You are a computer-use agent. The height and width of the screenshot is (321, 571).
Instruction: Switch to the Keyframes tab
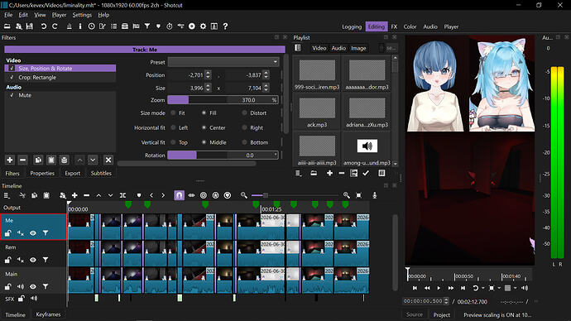pos(48,314)
